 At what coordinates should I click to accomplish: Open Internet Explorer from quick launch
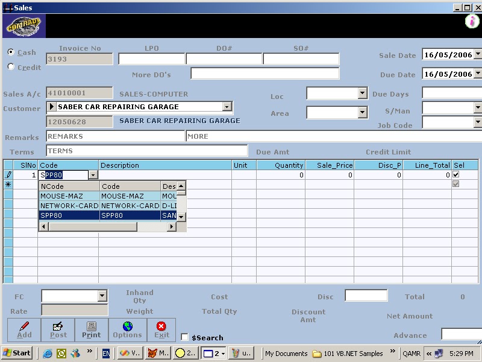pyautogui.click(x=48, y=353)
